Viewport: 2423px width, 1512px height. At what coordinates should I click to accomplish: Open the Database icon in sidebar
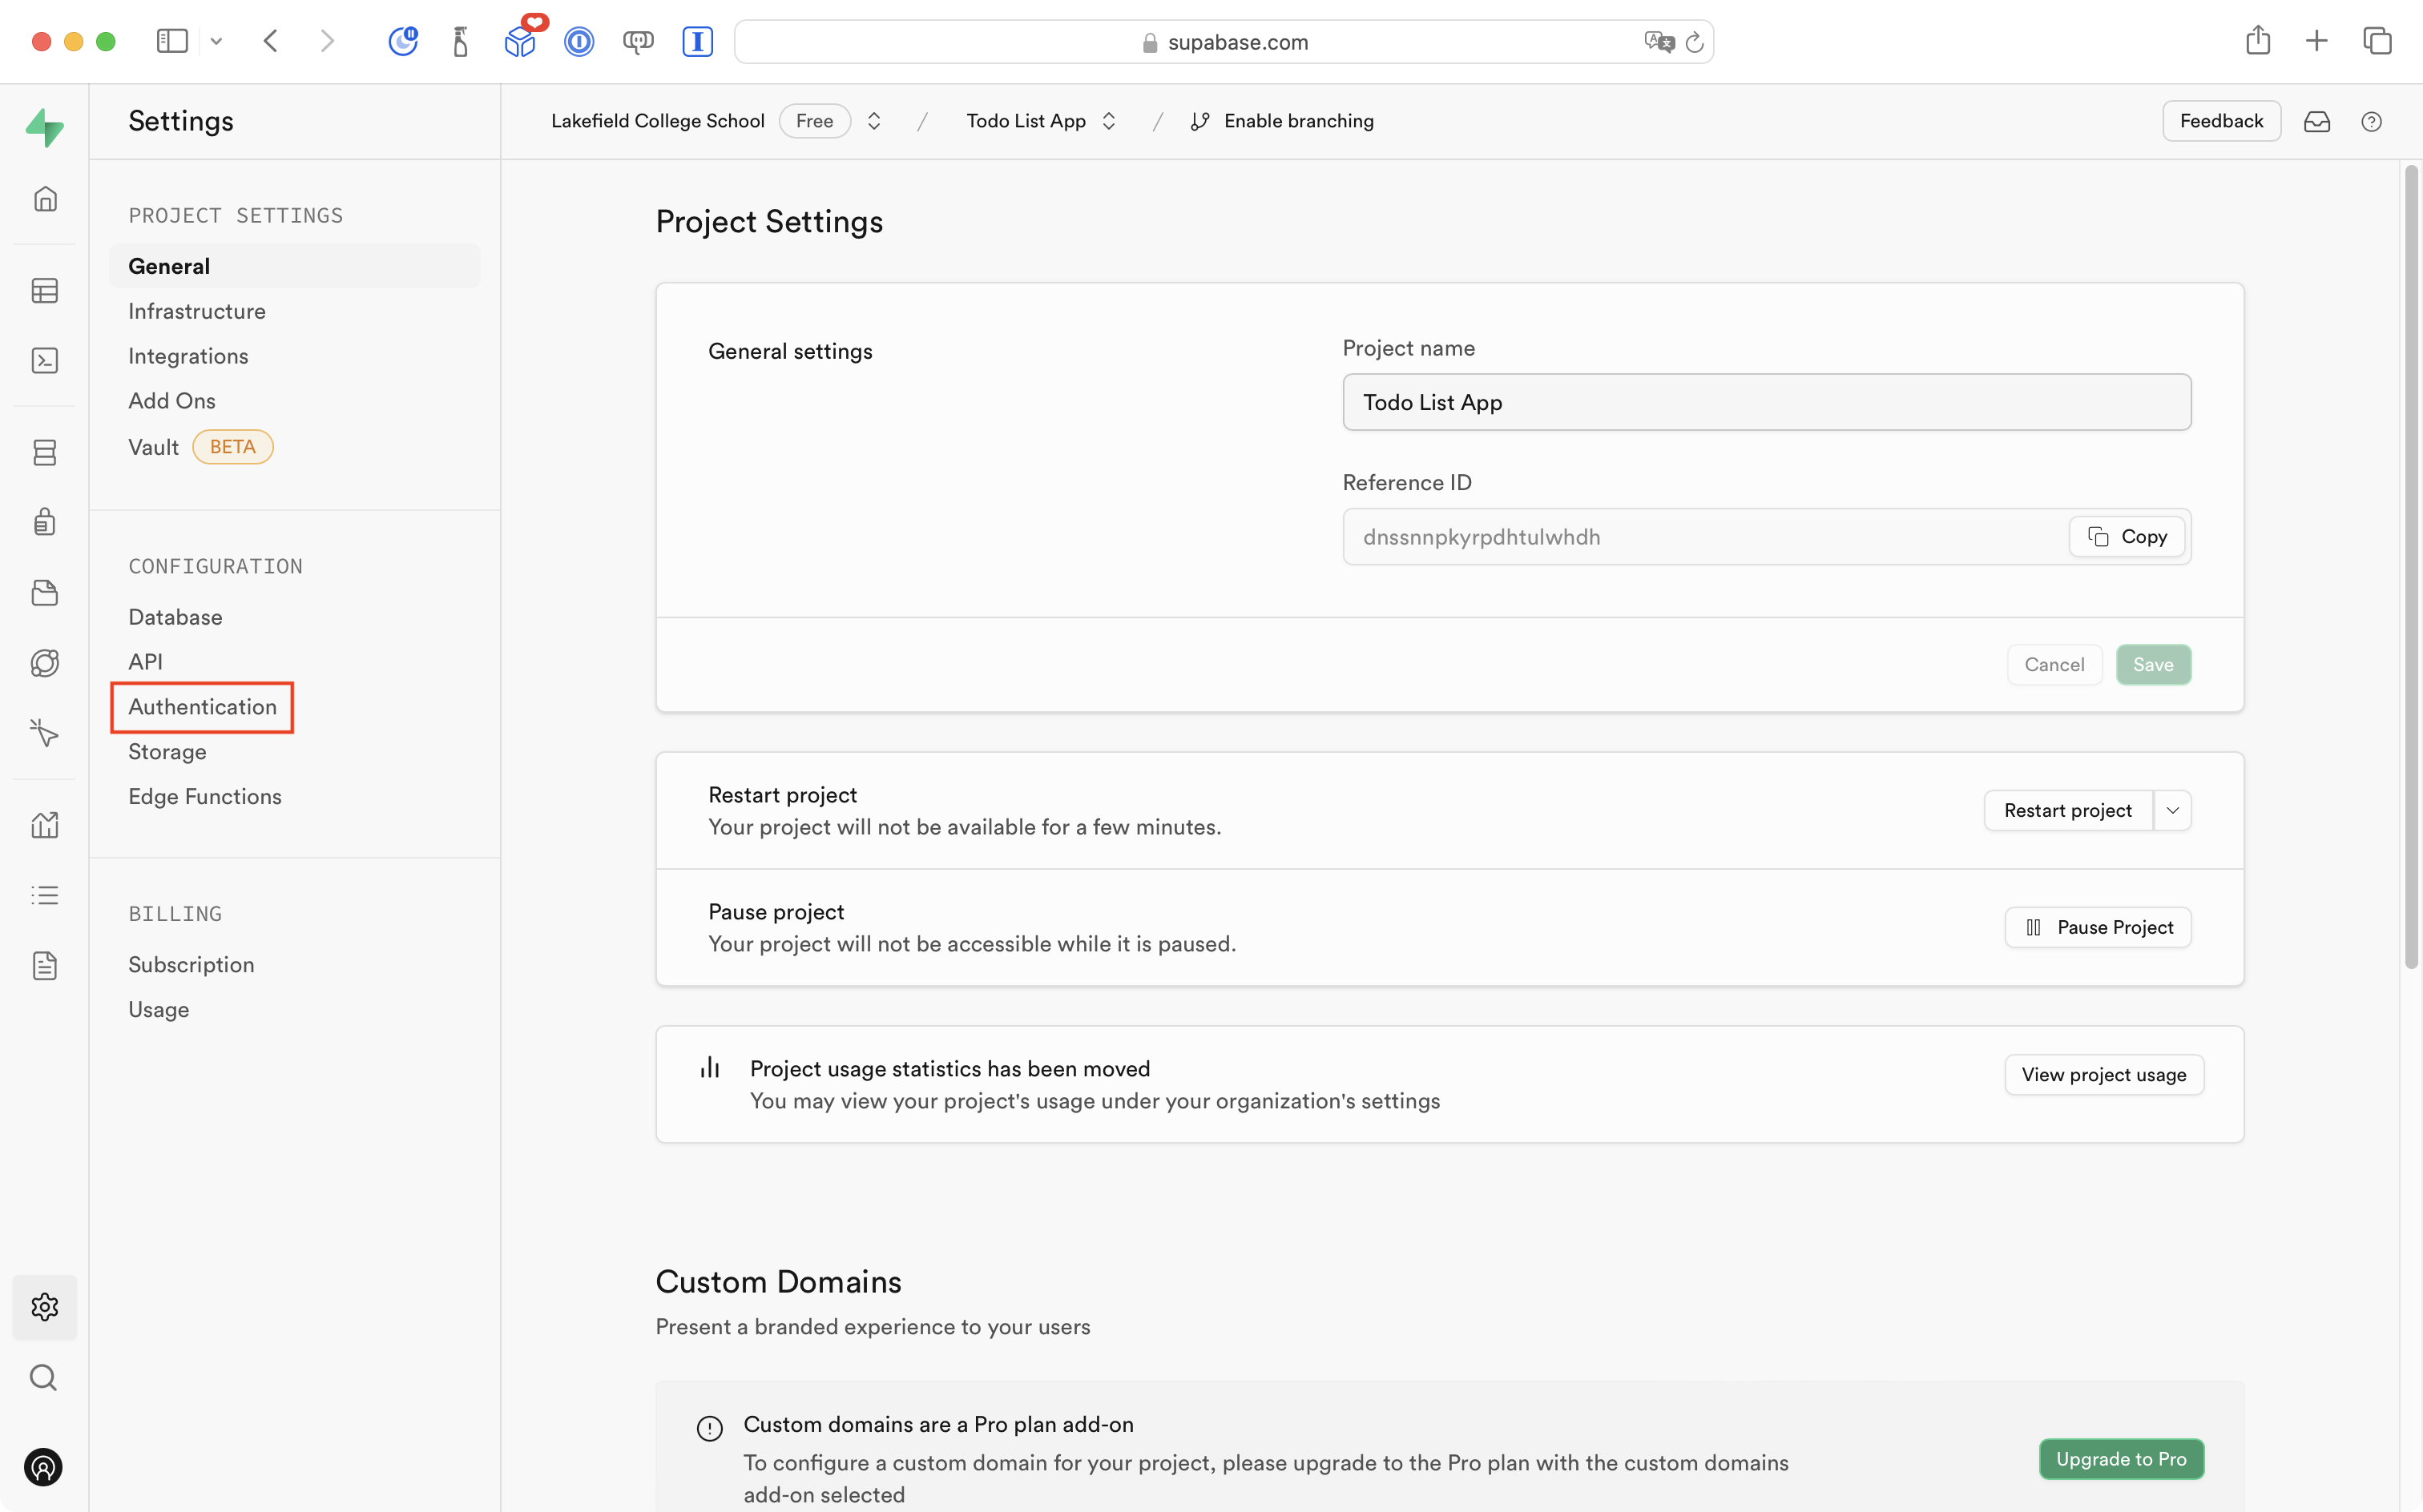[x=45, y=452]
